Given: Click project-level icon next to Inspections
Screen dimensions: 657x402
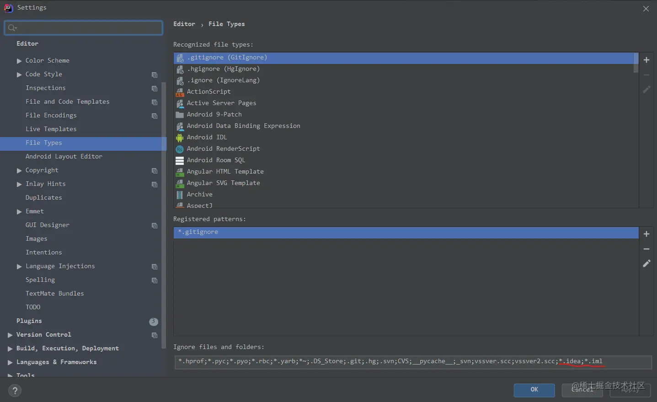Looking at the screenshot, I should pos(155,89).
